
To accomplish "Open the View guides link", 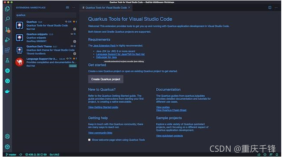I will coord(163,107).
